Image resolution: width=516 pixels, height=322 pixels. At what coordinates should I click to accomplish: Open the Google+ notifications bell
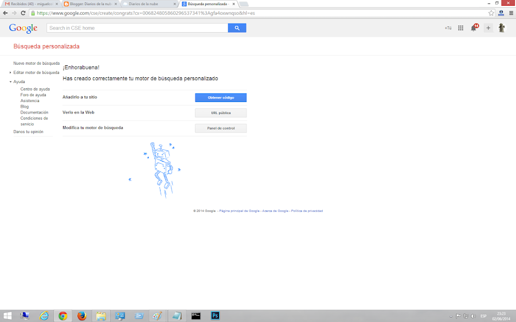[474, 28]
